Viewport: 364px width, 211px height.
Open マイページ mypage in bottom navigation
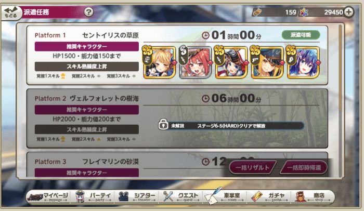pyautogui.click(x=48, y=197)
